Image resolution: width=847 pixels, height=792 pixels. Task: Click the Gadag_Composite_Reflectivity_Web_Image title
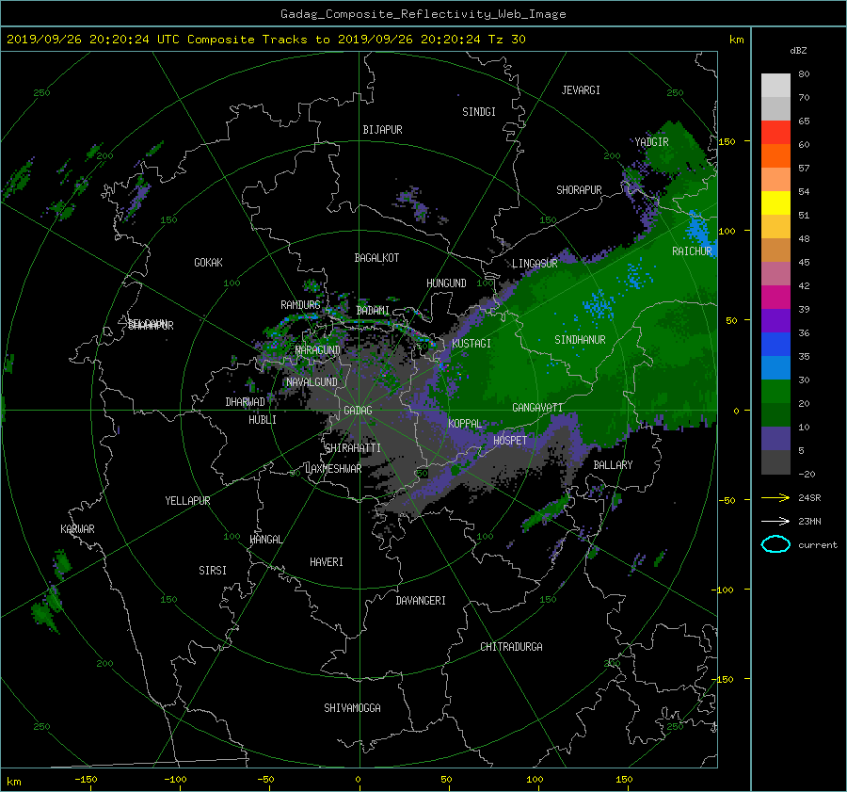(x=423, y=13)
